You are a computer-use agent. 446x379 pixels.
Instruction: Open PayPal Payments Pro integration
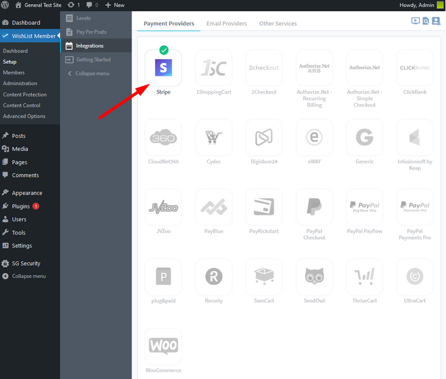click(415, 207)
